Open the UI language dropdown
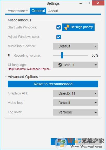Screen dimensions: 106x150 [x=76, y=65]
